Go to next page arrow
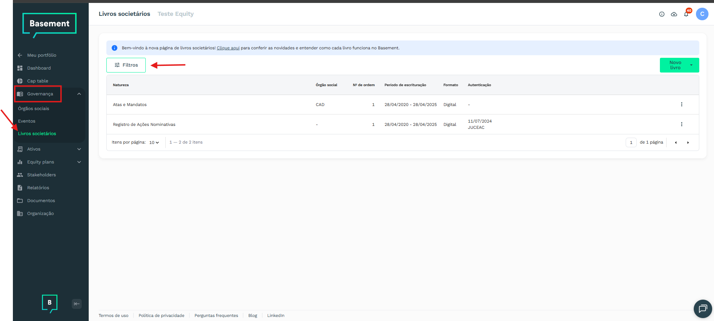714x321 pixels. pyautogui.click(x=688, y=142)
